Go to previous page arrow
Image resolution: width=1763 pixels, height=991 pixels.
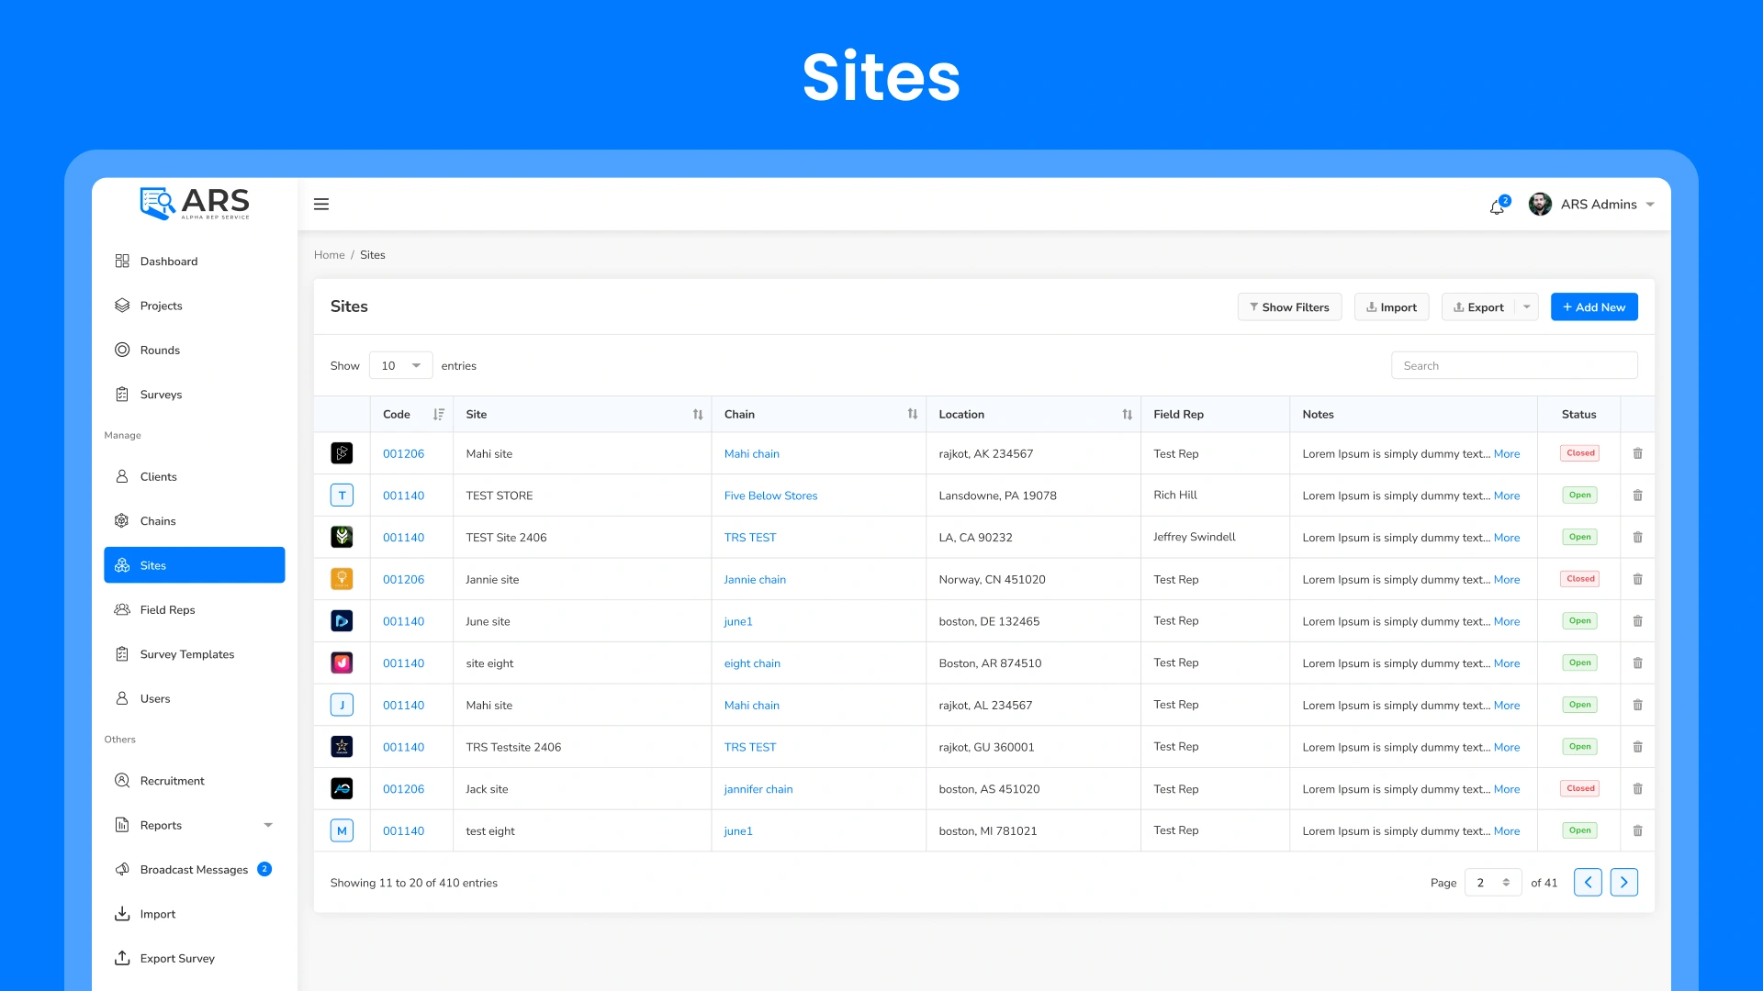[x=1588, y=883]
